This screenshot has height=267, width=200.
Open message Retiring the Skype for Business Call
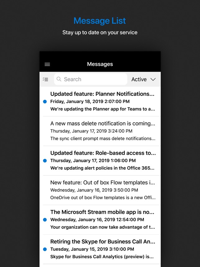pyautogui.click(x=100, y=249)
